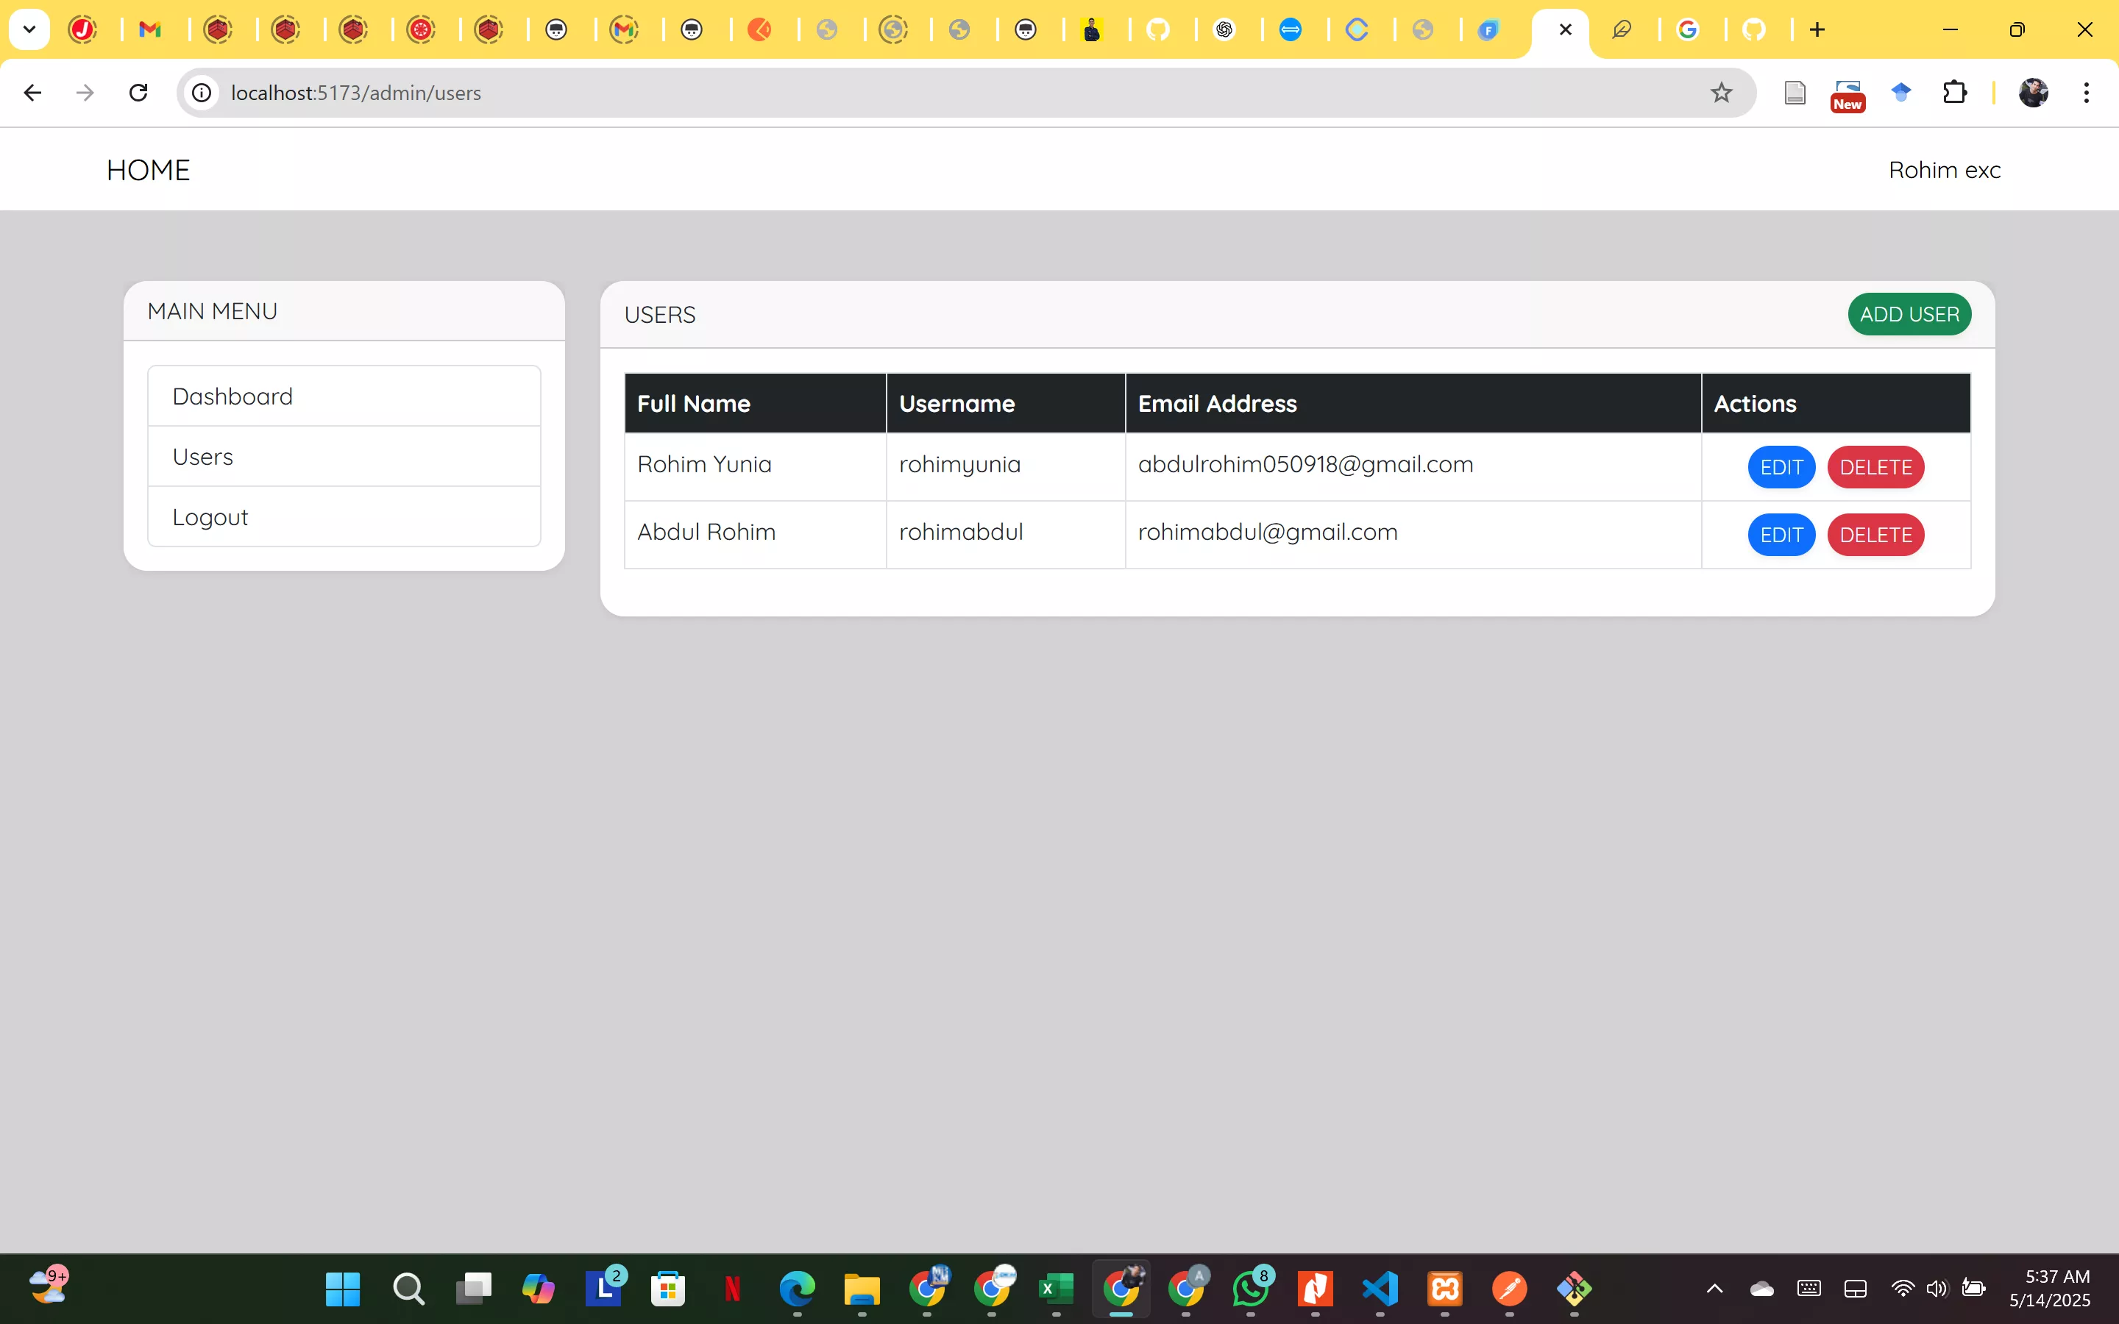Open Microsoft Store from taskbar
The image size is (2119, 1324).
point(668,1289)
